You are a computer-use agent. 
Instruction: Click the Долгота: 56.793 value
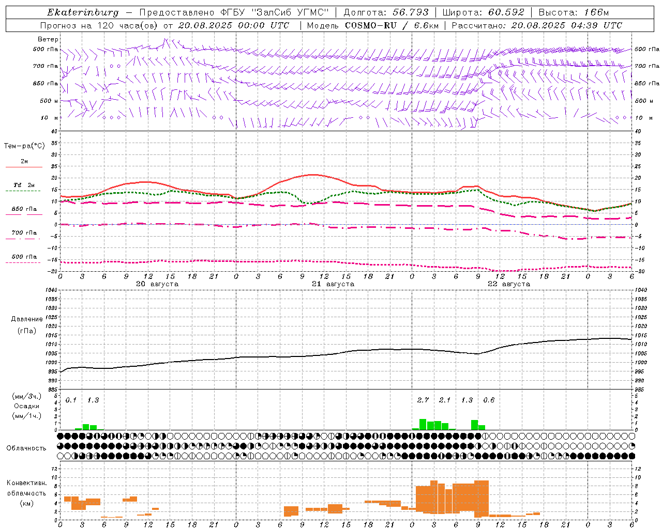point(386,12)
